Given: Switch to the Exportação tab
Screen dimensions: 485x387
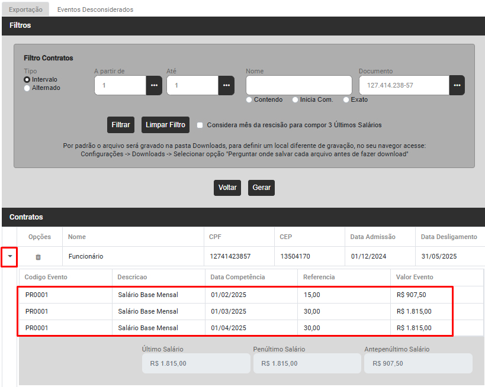Looking at the screenshot, I should pos(25,9).
